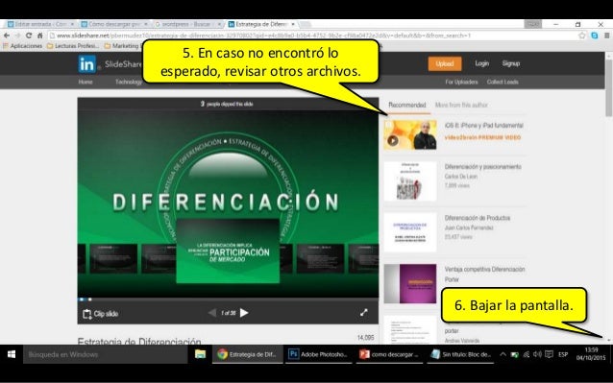The image size is (613, 383).
Task: Click 2 people clipped this slide text
Action: point(227,105)
